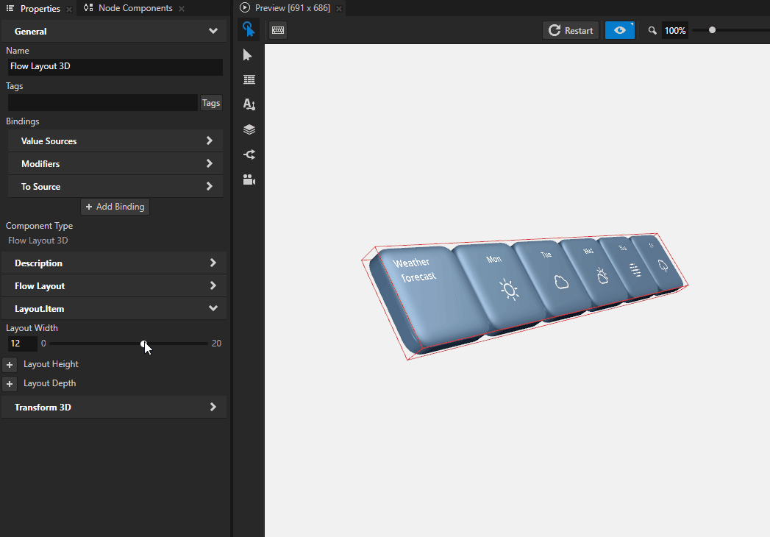
Task: Select the node connection tool in preview sidebar
Action: pyautogui.click(x=248, y=154)
